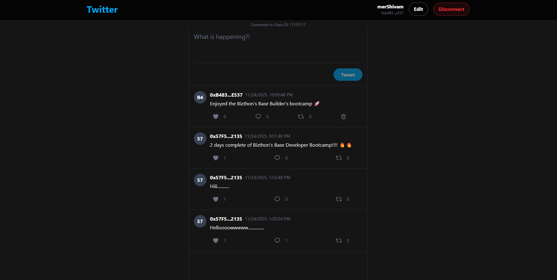
Task: Open comments on the 'Hiii' tweet
Action: pyautogui.click(x=277, y=199)
